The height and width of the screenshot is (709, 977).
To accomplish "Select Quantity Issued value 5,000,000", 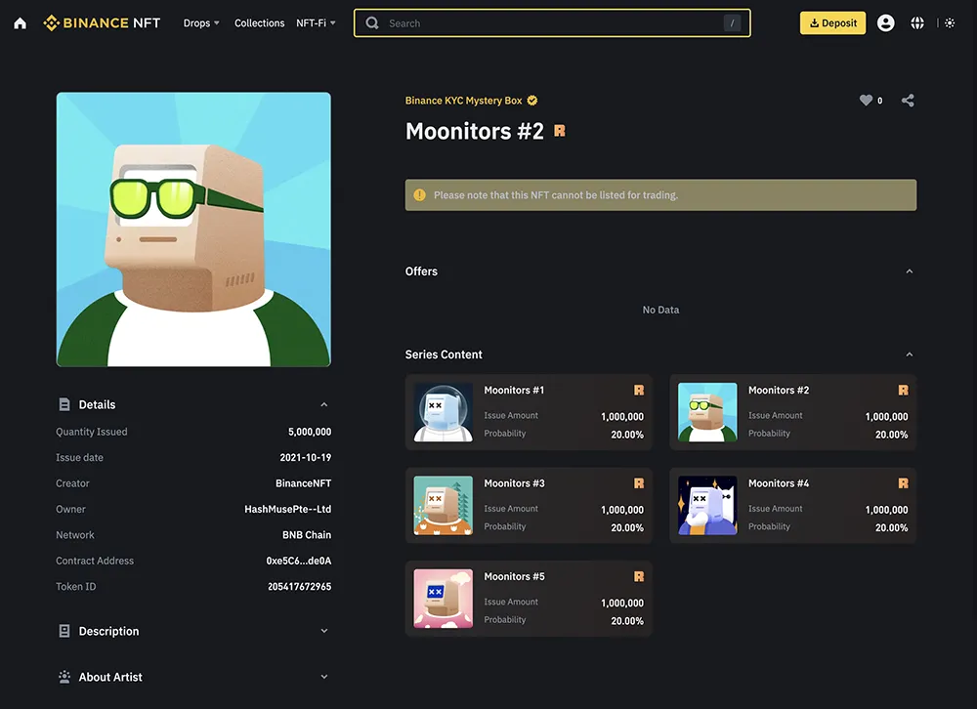I will point(310,432).
